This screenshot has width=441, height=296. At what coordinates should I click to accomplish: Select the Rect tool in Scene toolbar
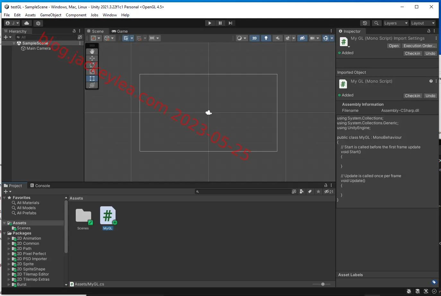pos(92,78)
